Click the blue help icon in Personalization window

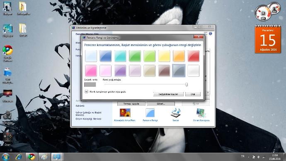(211, 34)
